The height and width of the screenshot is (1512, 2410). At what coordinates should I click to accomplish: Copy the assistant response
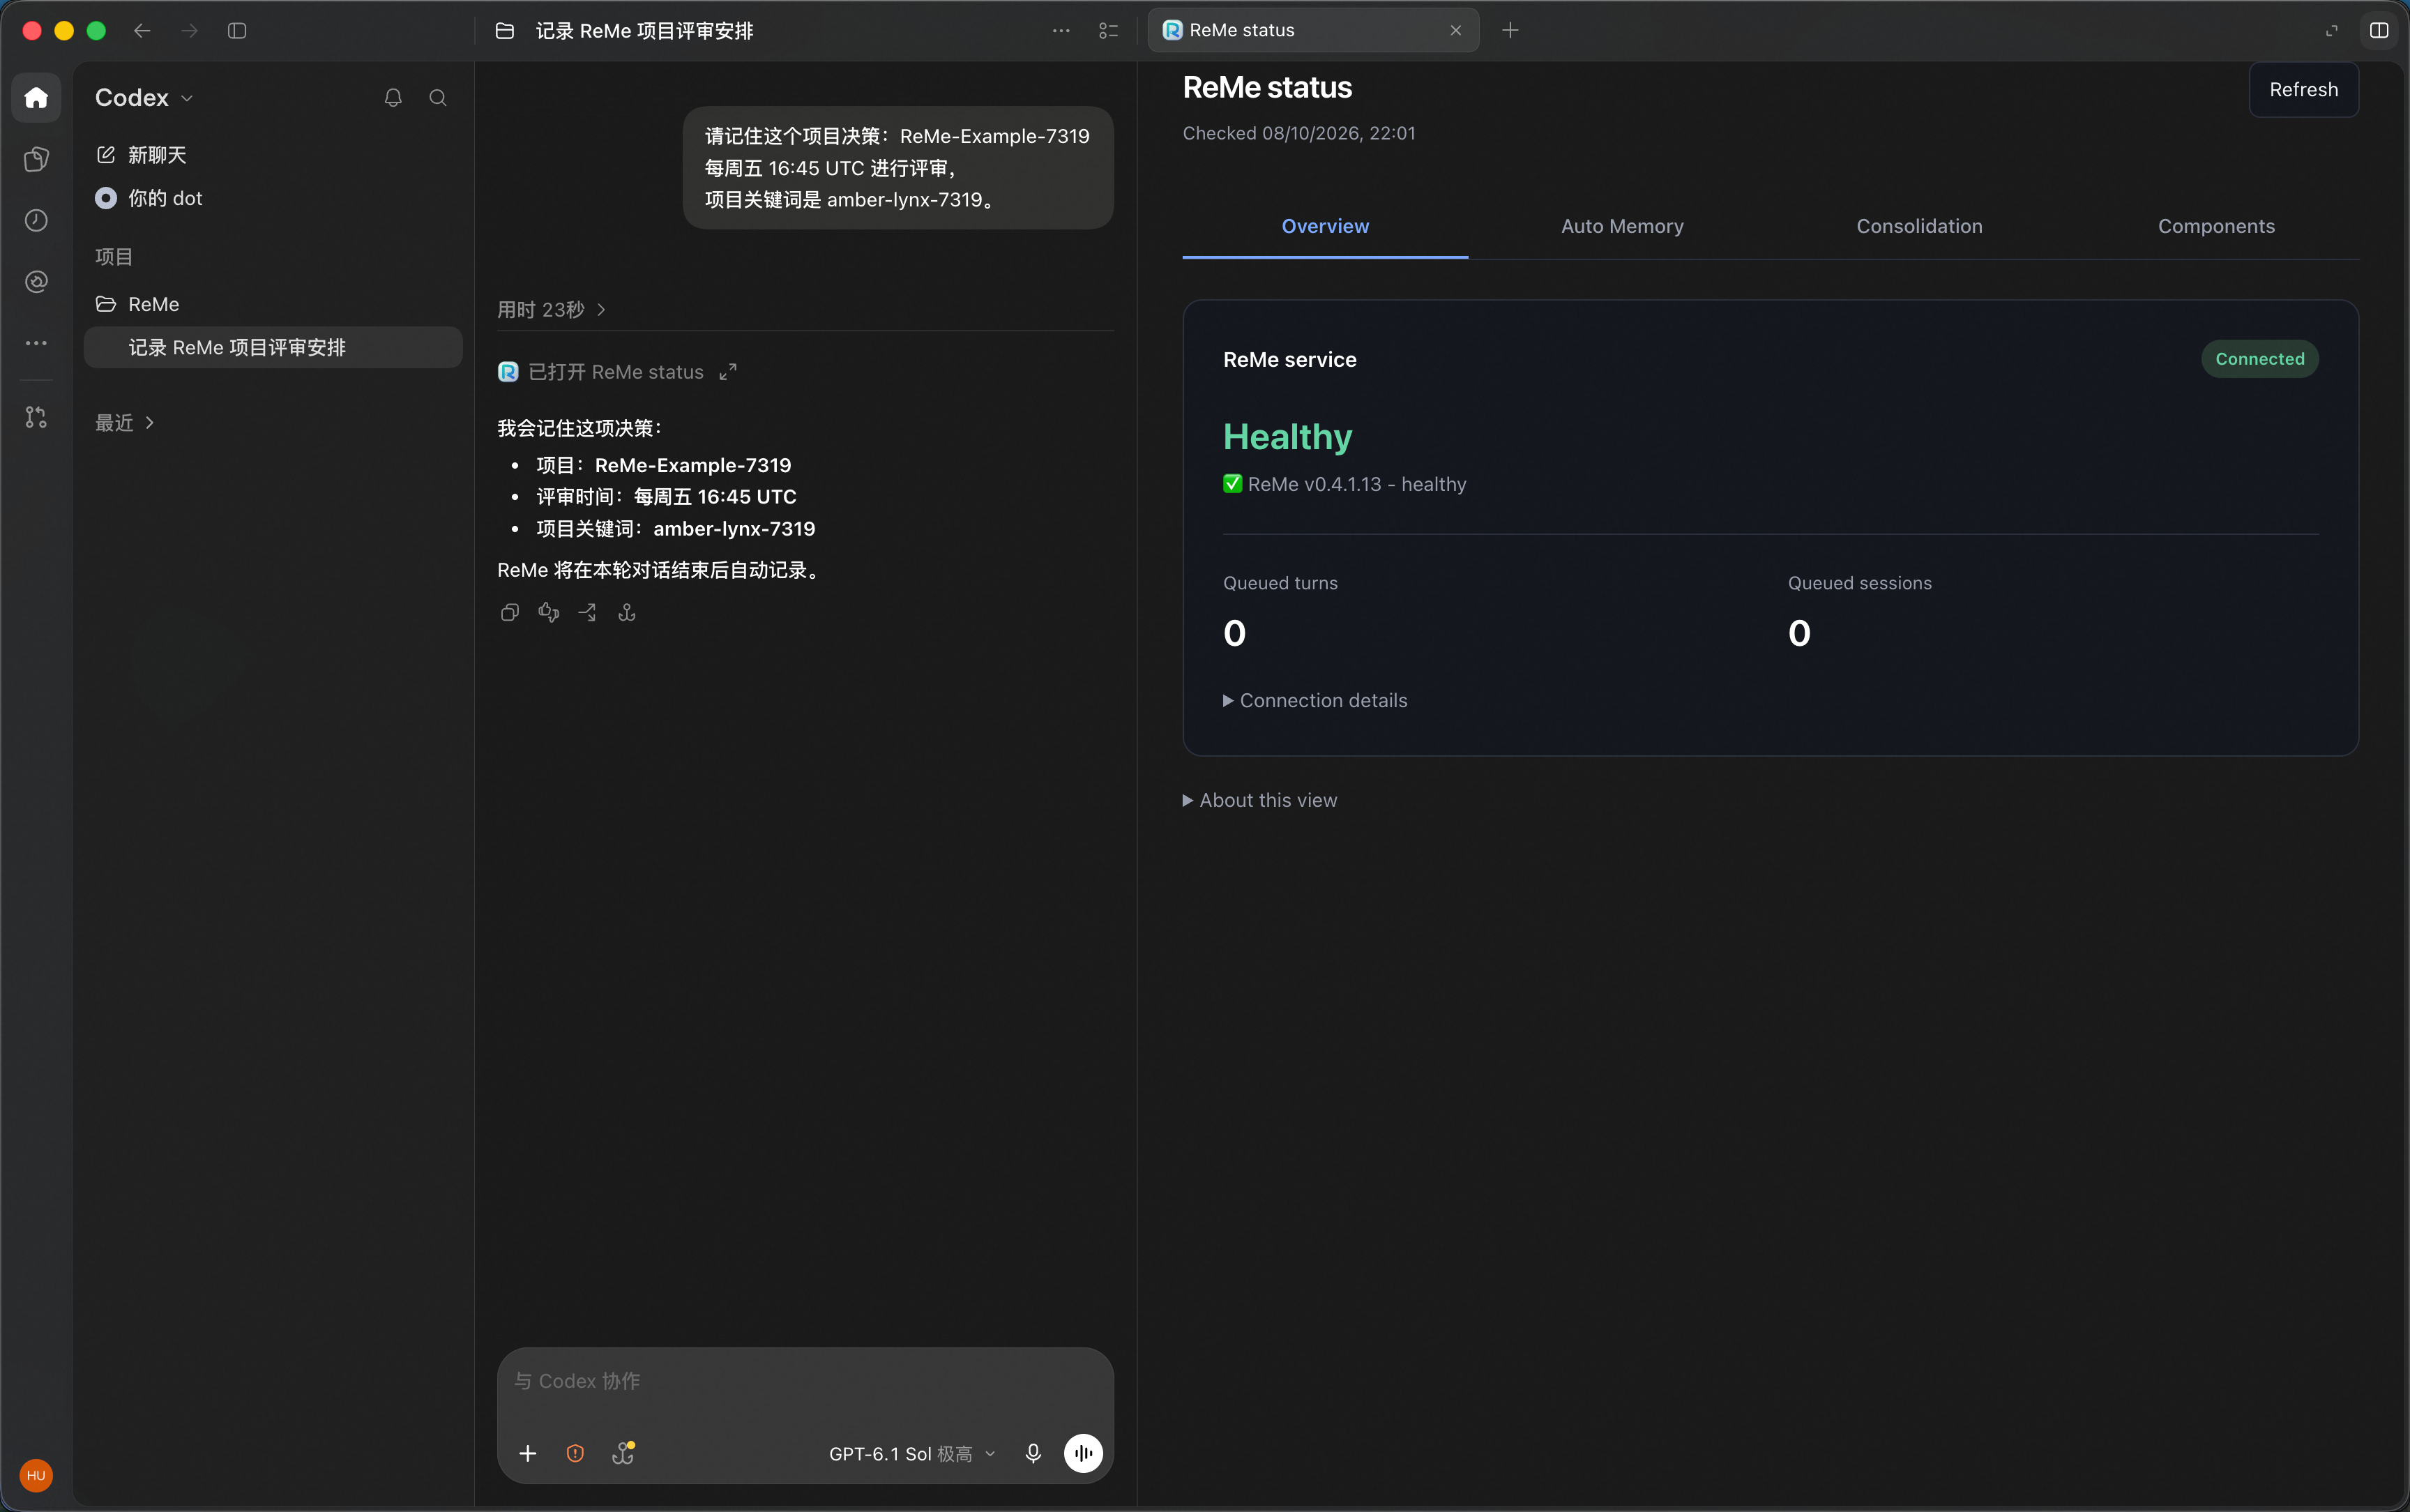pyautogui.click(x=510, y=612)
